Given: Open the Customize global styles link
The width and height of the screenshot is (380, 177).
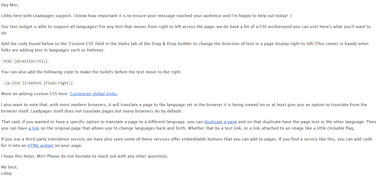Looking at the screenshot, I should (93, 94).
